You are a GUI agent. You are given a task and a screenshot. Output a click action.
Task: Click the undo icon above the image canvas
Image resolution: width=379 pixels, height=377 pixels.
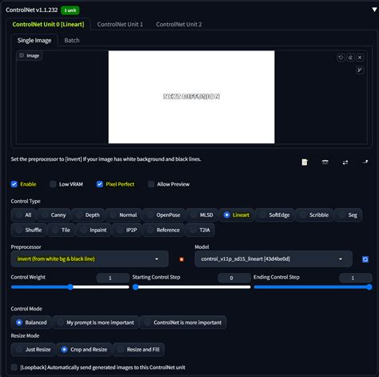pyautogui.click(x=341, y=58)
